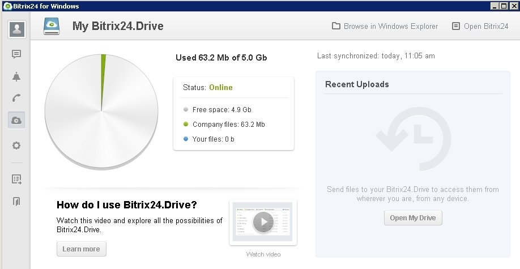Click the grey Free space legend dot
The image size is (520, 269).
click(x=186, y=109)
